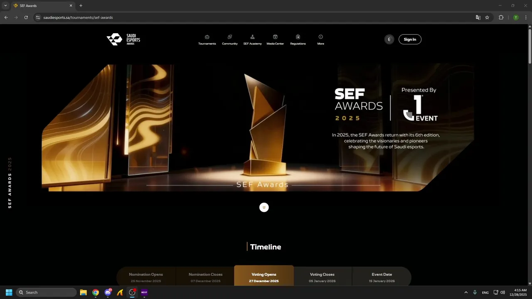
Task: Close the SEF Awards tab
Action: 71,6
